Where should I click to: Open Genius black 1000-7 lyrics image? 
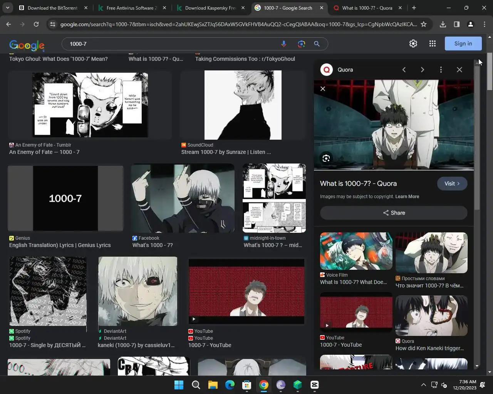tap(65, 199)
